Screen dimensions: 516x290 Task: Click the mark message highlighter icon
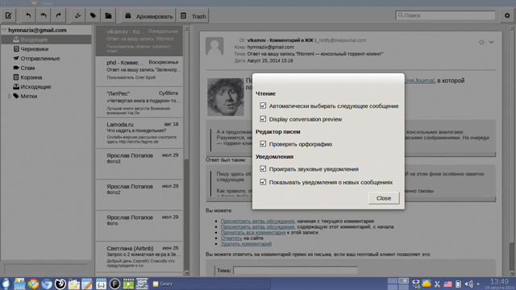(x=78, y=15)
